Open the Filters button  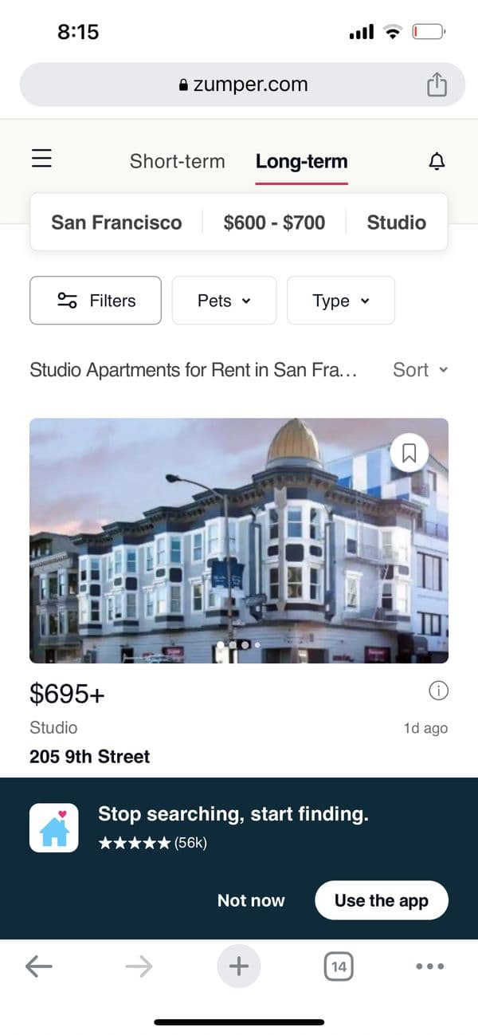(x=96, y=301)
